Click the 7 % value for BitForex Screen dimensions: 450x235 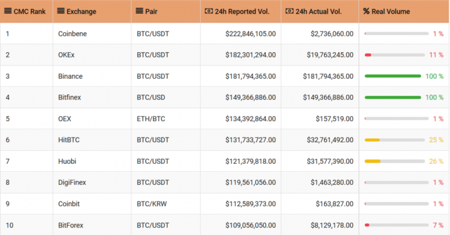click(x=438, y=225)
